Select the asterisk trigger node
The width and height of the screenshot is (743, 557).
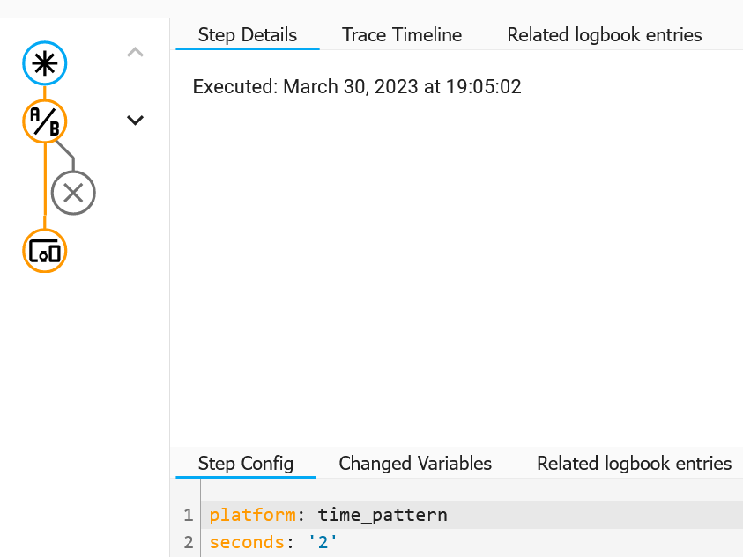click(x=44, y=63)
